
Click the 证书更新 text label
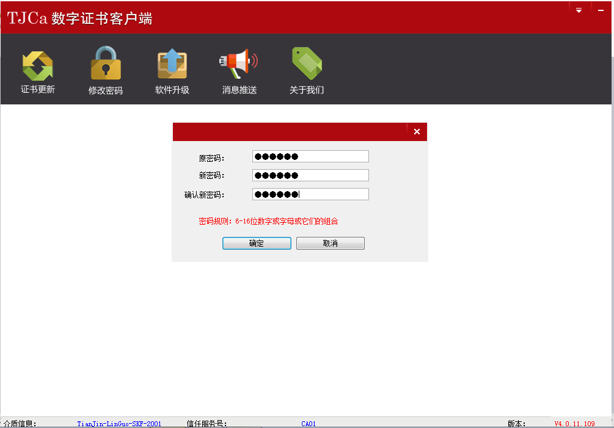click(x=38, y=90)
